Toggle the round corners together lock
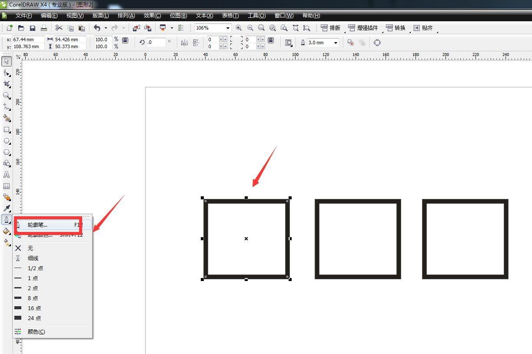This screenshot has width=532, height=354. 271,40
